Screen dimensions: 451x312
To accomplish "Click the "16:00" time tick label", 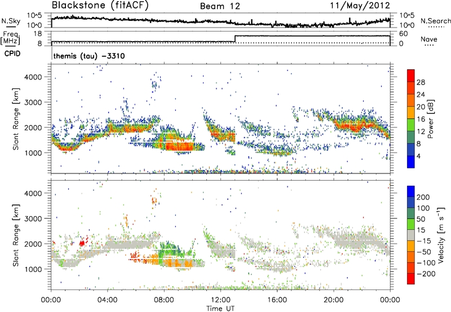I will pyautogui.click(x=277, y=300).
